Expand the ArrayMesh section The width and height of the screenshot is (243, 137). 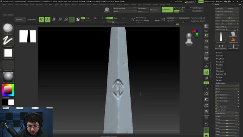(x=220, y=59)
